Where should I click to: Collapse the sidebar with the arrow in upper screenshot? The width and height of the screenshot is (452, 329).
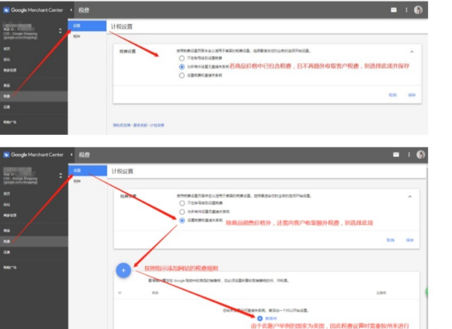pyautogui.click(x=71, y=10)
